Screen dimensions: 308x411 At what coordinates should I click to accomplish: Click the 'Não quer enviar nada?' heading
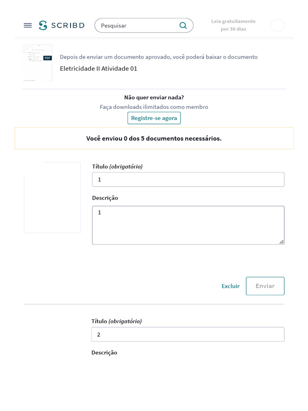click(154, 97)
